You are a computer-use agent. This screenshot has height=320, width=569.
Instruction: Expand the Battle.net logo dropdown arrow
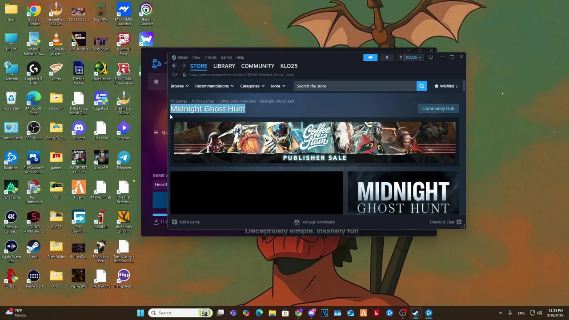coord(165,64)
